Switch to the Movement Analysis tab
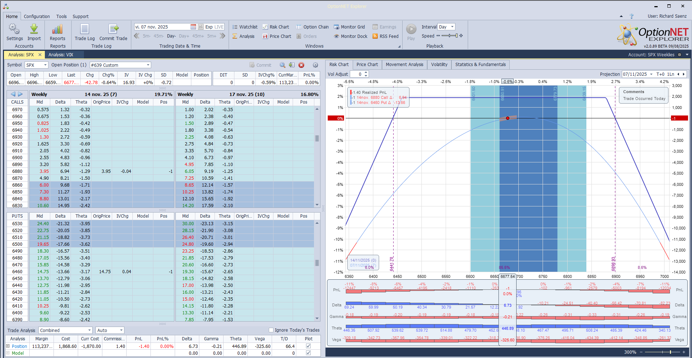Image resolution: width=692 pixels, height=358 pixels. tap(404, 65)
